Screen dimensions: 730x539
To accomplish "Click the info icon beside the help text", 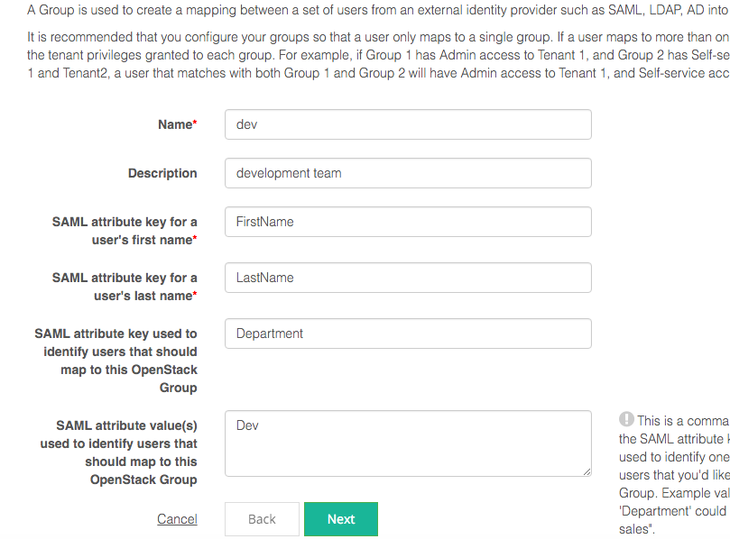I will (626, 419).
